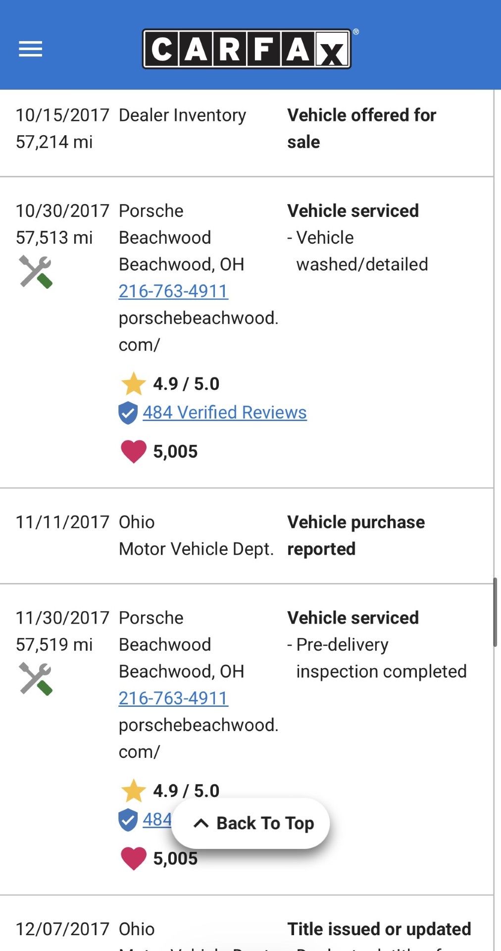This screenshot has width=501, height=951.
Task: Call 216-763-4911 in the 11/30/2017 entry
Action: click(173, 698)
